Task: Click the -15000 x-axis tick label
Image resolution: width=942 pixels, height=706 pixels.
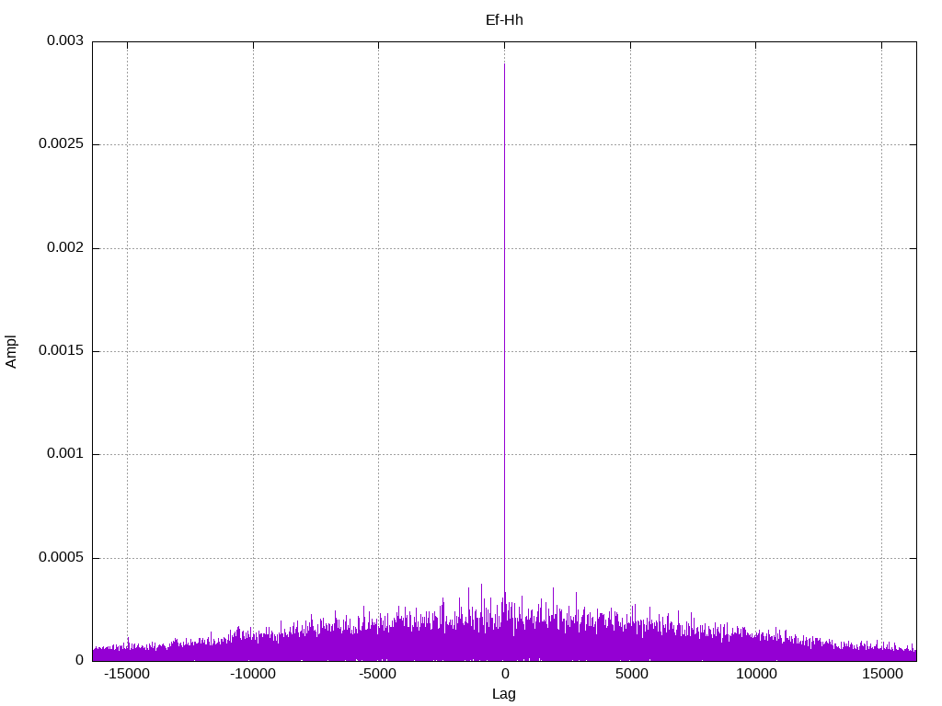Action: 127,674
